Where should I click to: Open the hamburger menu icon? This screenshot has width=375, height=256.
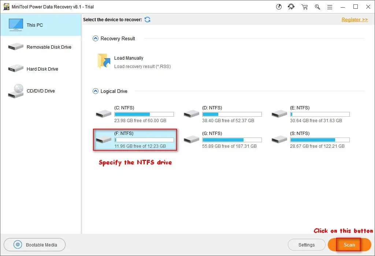[330, 7]
